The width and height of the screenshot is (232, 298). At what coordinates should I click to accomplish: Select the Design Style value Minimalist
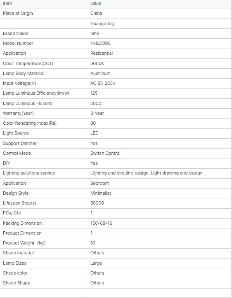(100, 193)
